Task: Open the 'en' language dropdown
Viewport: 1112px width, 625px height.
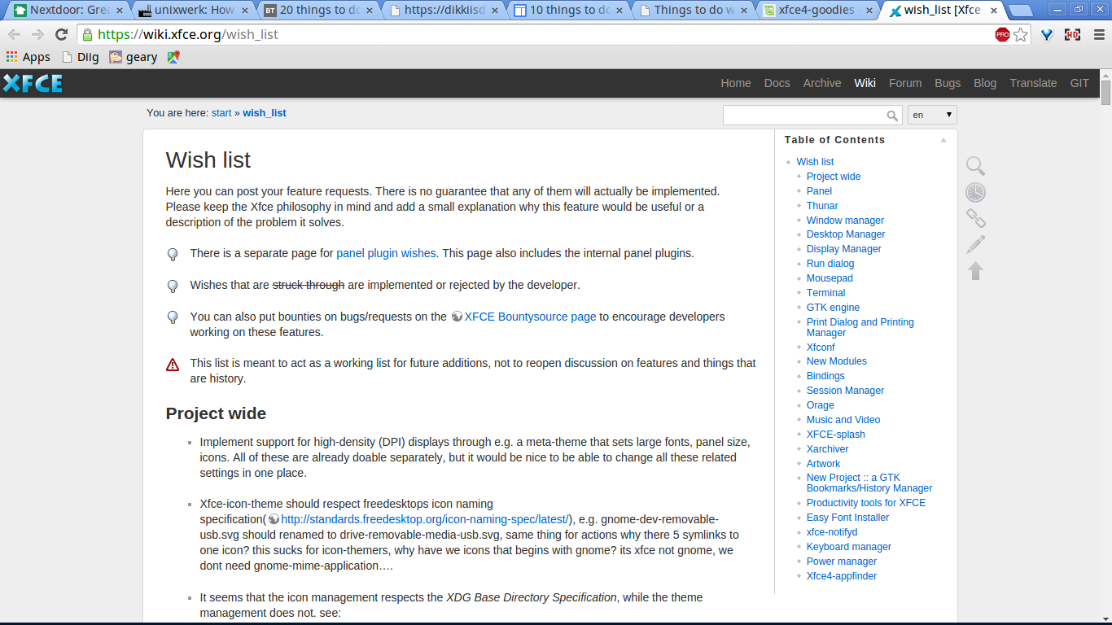Action: (932, 115)
